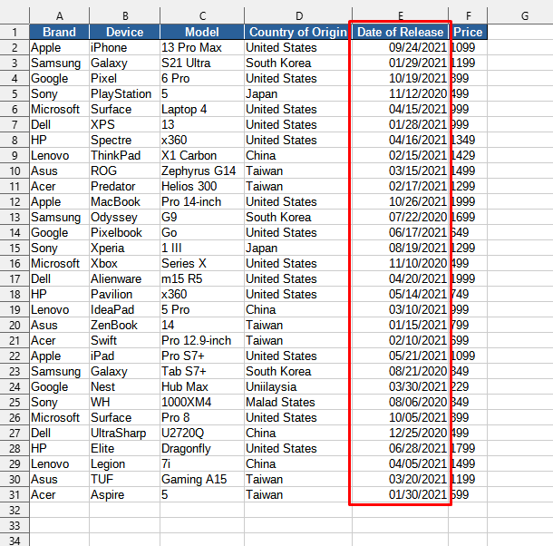Viewport: 553px width, 546px height.
Task: Select the Gaming A15 cell
Action: (x=202, y=479)
